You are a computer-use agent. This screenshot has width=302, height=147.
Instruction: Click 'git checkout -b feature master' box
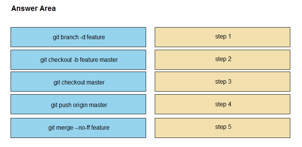pos(78,60)
